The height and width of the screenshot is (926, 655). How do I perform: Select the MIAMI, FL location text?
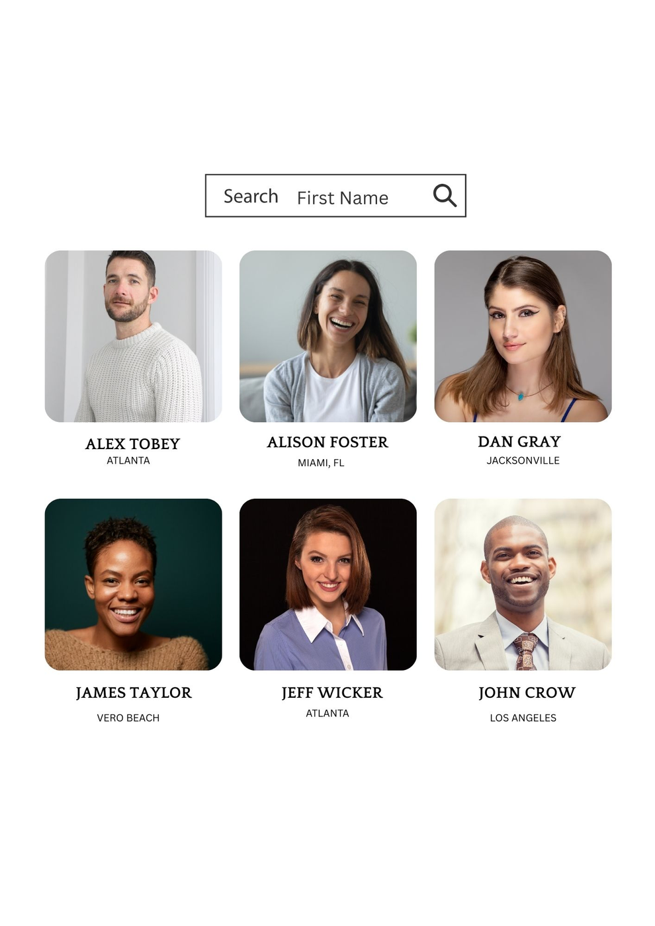[x=321, y=463]
